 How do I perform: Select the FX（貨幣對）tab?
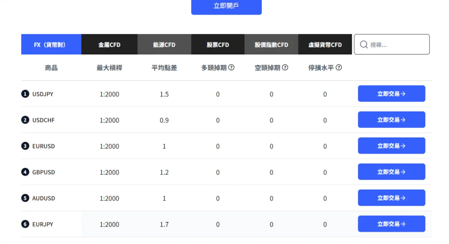[x=51, y=44]
